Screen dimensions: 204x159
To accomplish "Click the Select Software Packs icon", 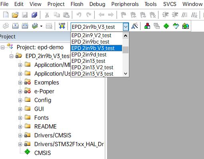I will [x=176, y=26].
